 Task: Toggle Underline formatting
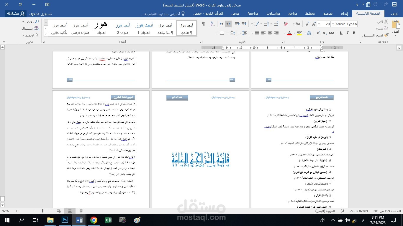pos(341,33)
